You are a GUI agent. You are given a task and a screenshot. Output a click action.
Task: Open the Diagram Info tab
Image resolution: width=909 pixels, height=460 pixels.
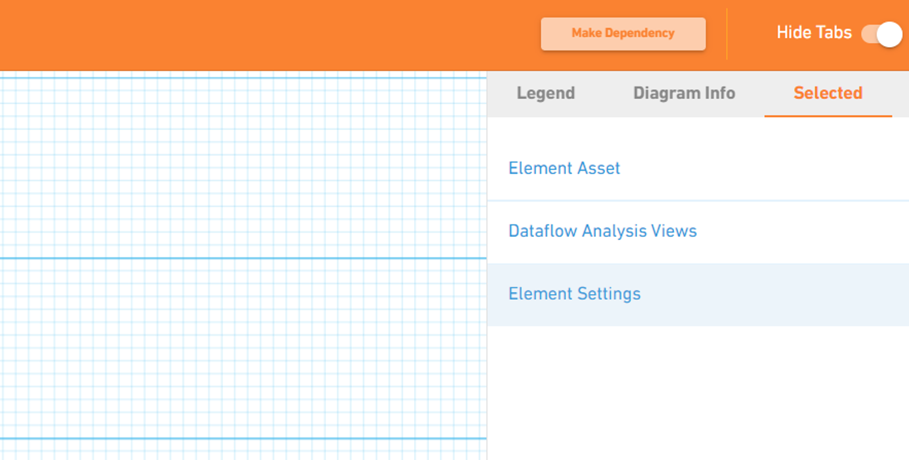pos(684,93)
